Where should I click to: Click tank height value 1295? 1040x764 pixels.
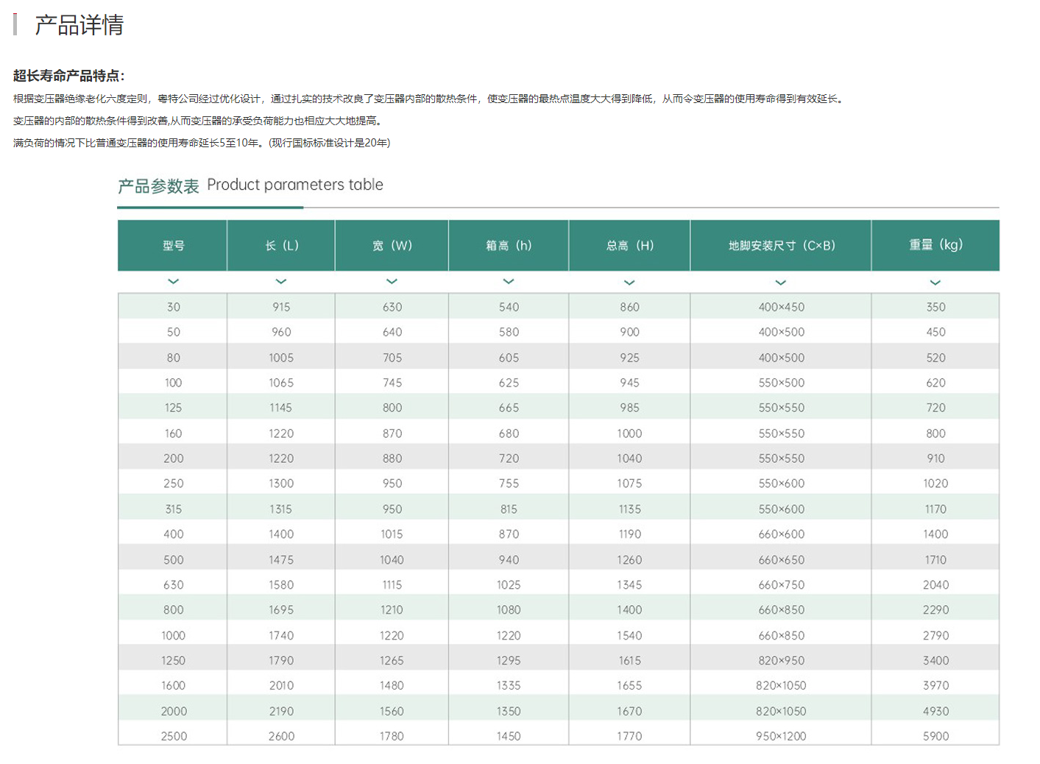(x=509, y=661)
